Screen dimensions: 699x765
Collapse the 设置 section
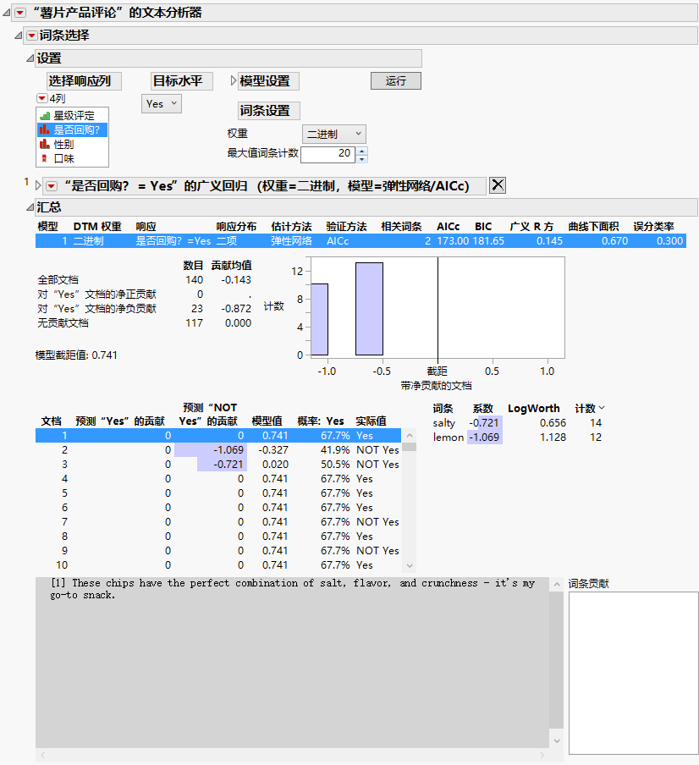point(30,58)
